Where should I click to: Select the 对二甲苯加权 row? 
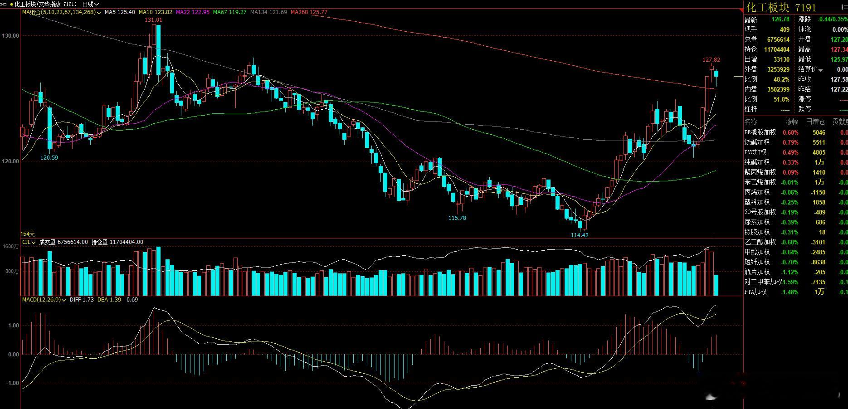[x=796, y=282]
